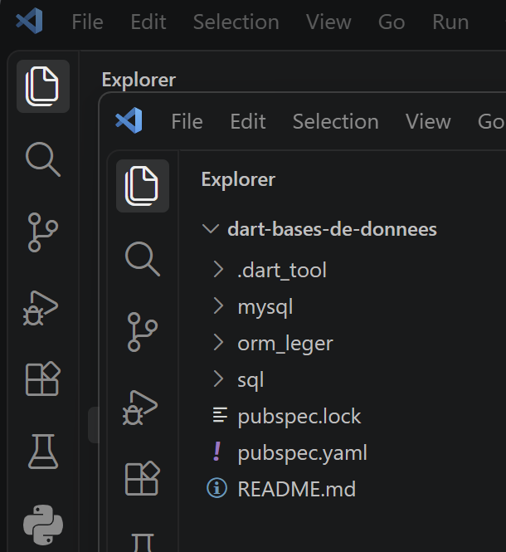Viewport: 506px width, 552px height.
Task: Open pubspec.lock file
Action: pos(299,416)
